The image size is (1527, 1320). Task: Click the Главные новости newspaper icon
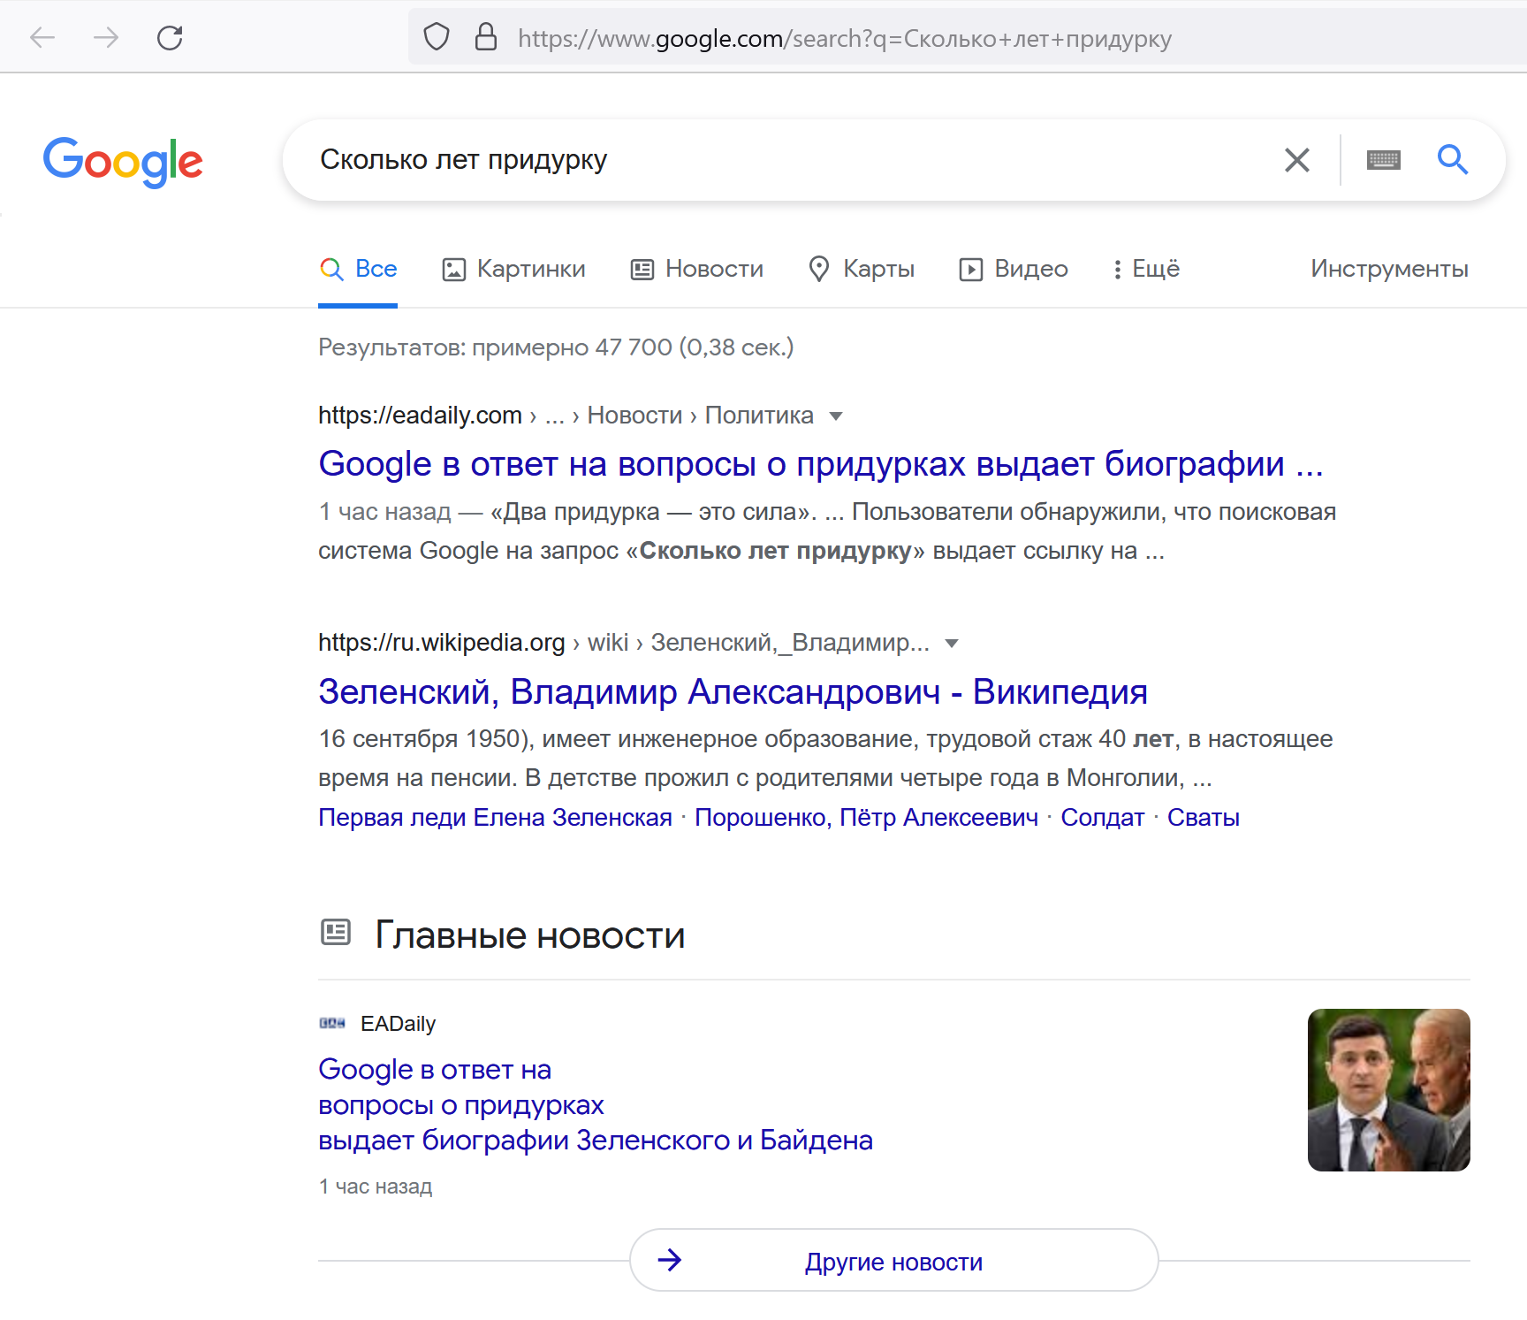coord(336,933)
